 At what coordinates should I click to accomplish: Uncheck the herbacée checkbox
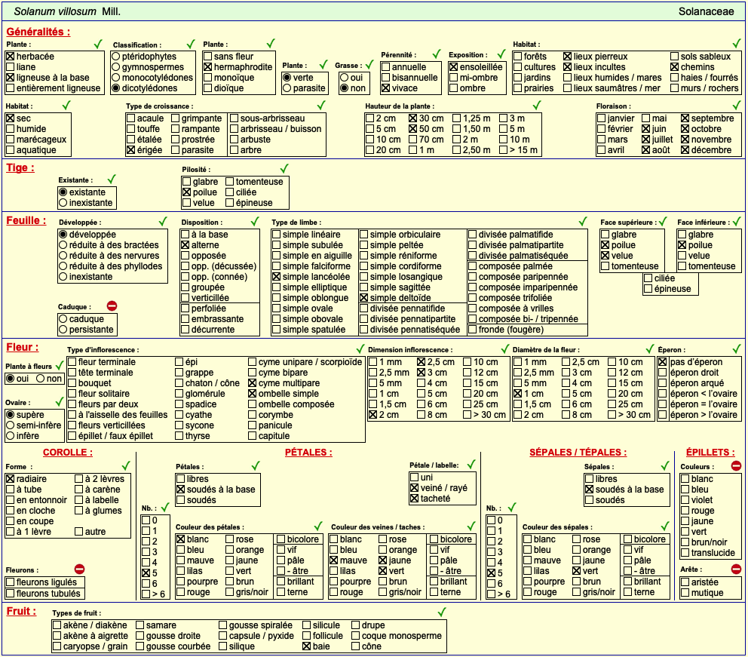point(10,57)
